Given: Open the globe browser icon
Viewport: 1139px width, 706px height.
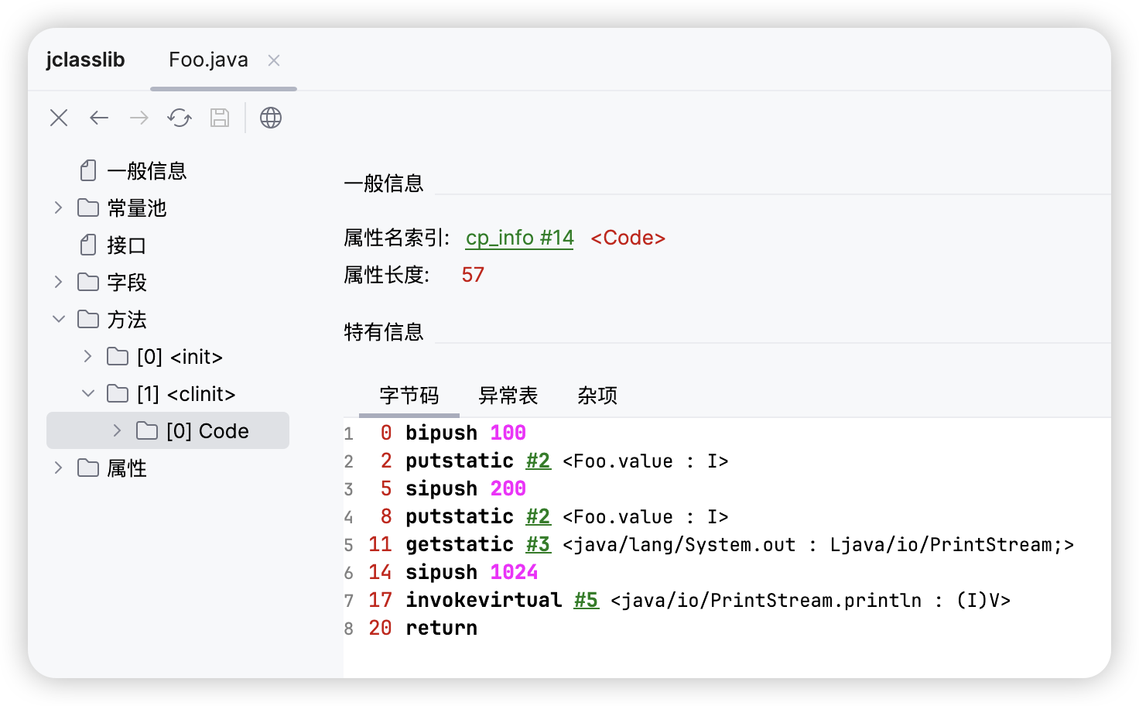Looking at the screenshot, I should [x=271, y=118].
